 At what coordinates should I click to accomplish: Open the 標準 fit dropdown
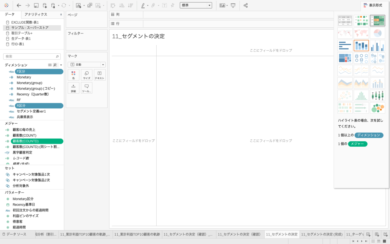pos(196,5)
